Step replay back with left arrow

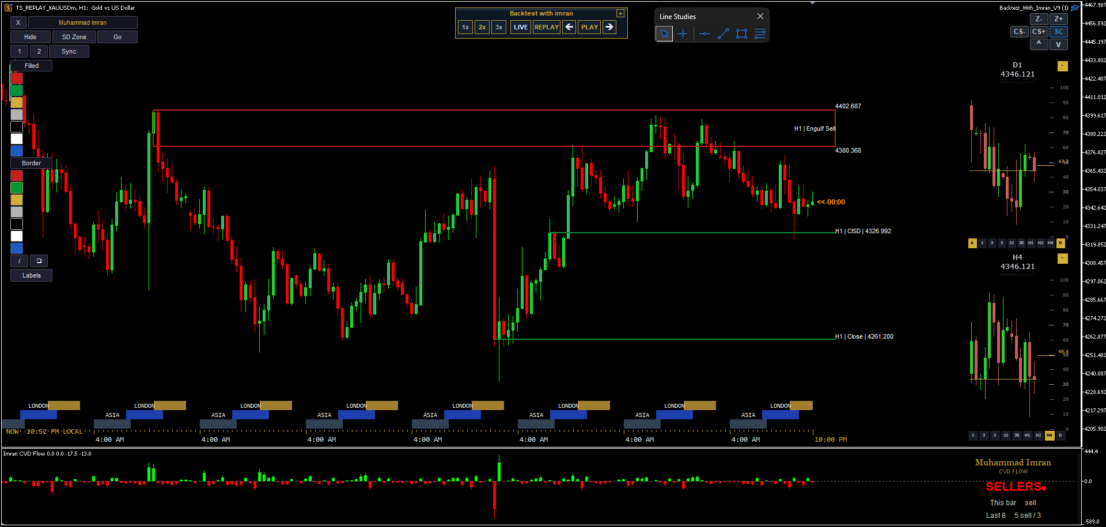569,27
